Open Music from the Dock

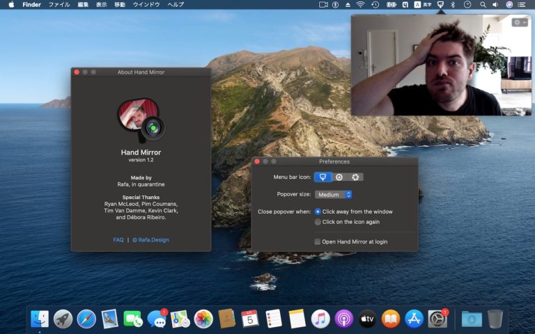(x=320, y=319)
